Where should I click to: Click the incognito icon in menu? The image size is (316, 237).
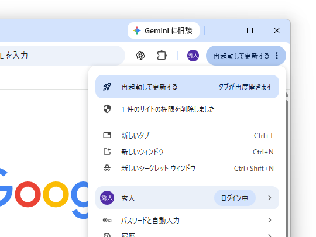pyautogui.click(x=107, y=168)
